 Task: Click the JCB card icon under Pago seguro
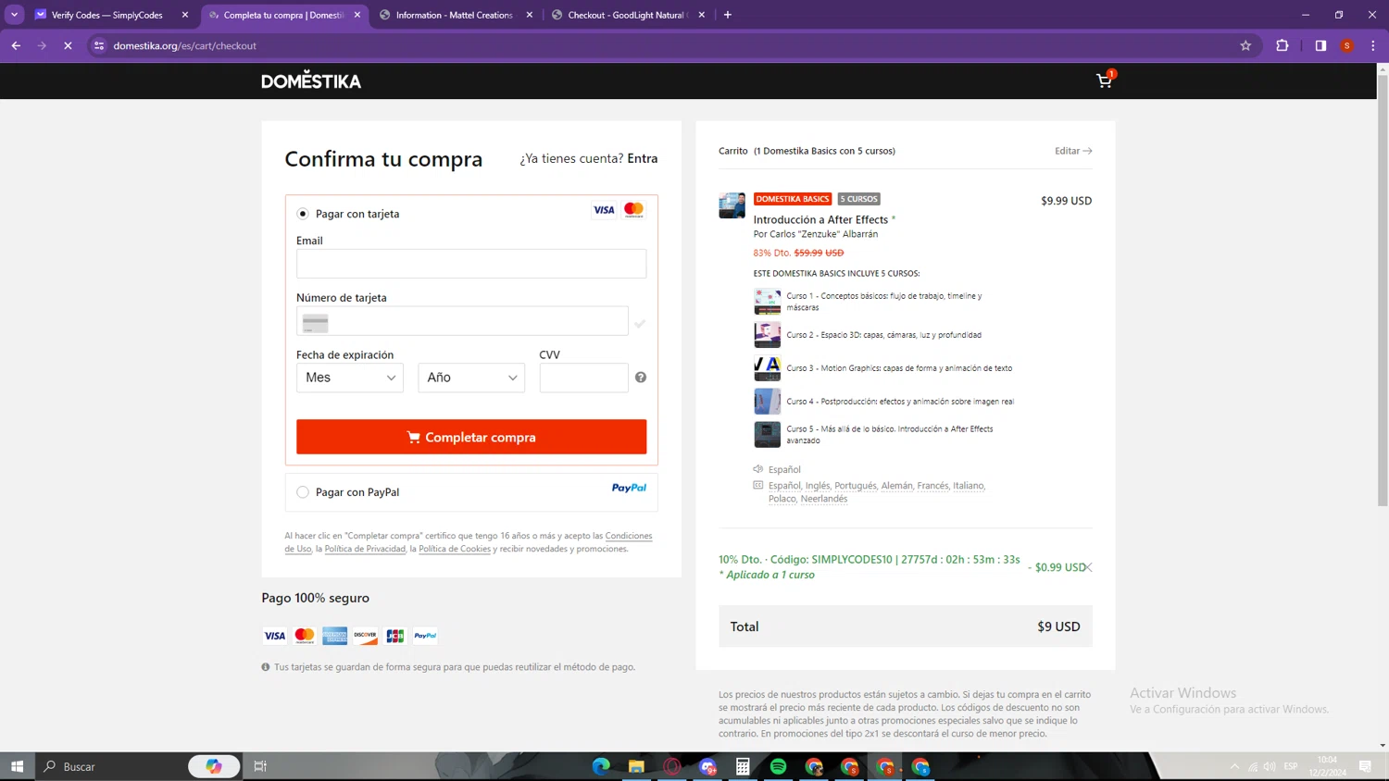(395, 636)
